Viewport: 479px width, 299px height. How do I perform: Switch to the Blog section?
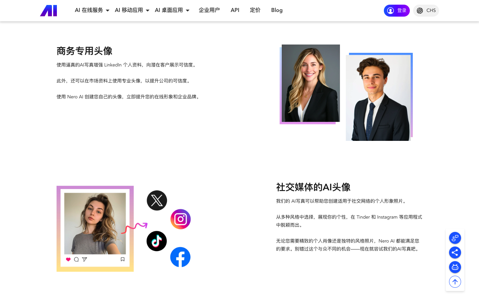277,10
